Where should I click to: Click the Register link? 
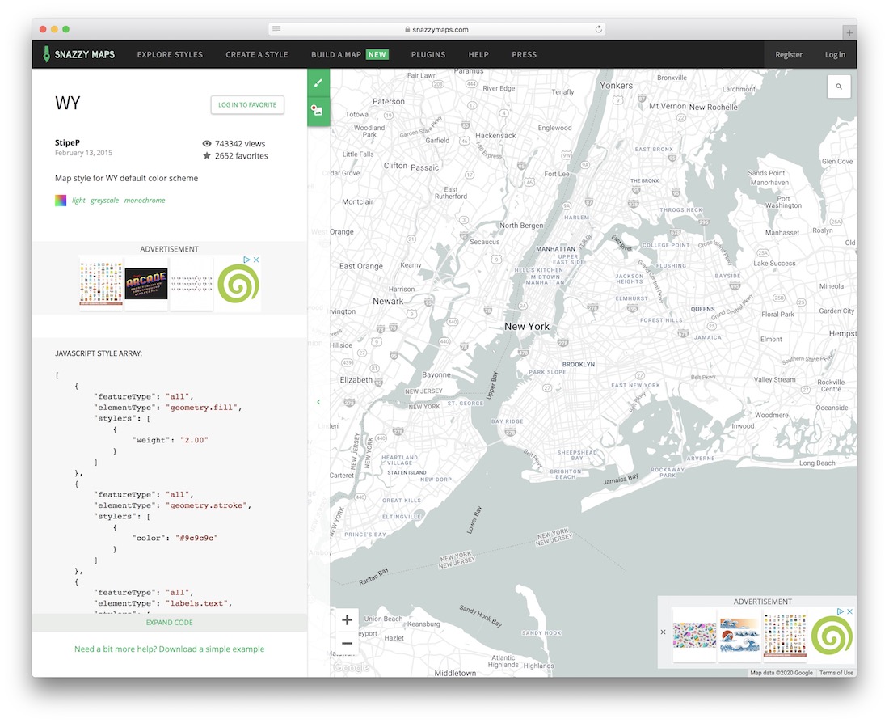pyautogui.click(x=789, y=54)
